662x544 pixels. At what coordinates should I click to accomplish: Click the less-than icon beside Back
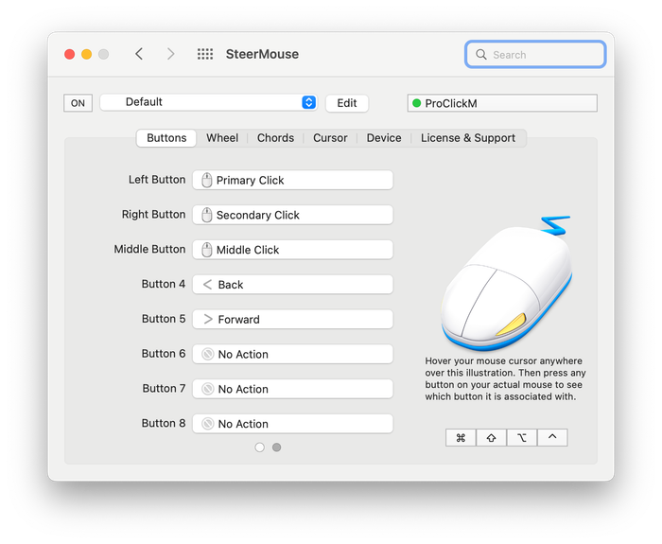click(207, 284)
